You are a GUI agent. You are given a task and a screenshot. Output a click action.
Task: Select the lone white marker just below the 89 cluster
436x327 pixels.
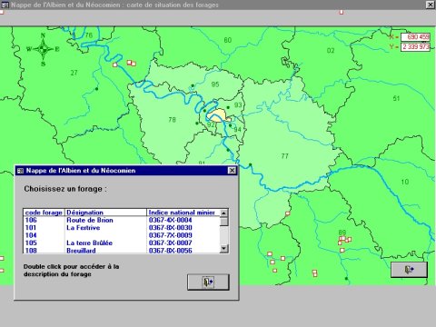(342, 250)
